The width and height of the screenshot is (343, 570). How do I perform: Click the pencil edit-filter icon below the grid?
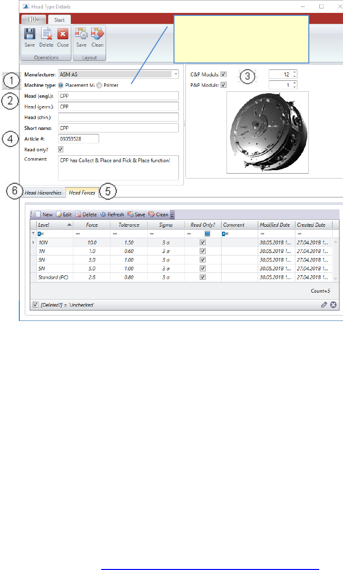[x=324, y=305]
